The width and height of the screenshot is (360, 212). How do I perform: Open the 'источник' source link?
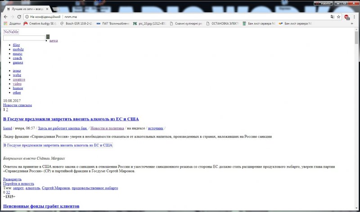(x=156, y=128)
